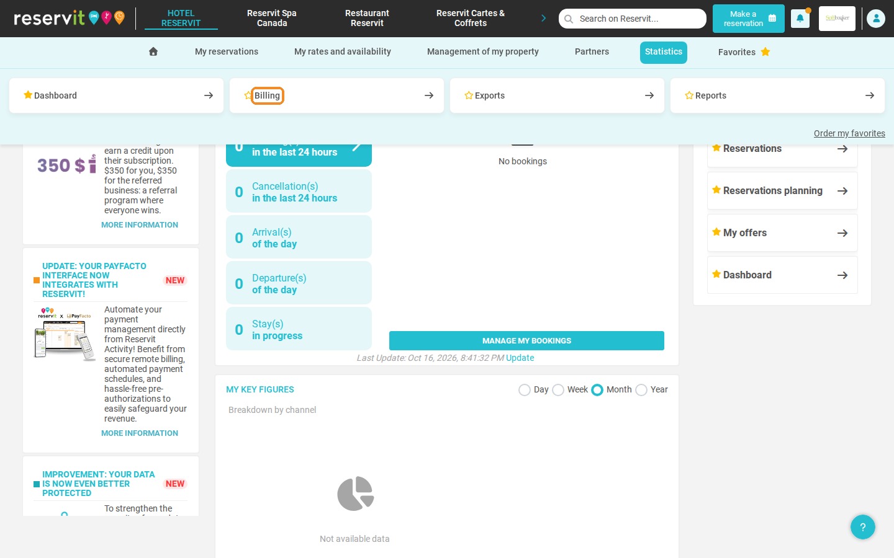This screenshot has width=894, height=558.
Task: Open My offers arrow shortcut
Action: (x=842, y=233)
